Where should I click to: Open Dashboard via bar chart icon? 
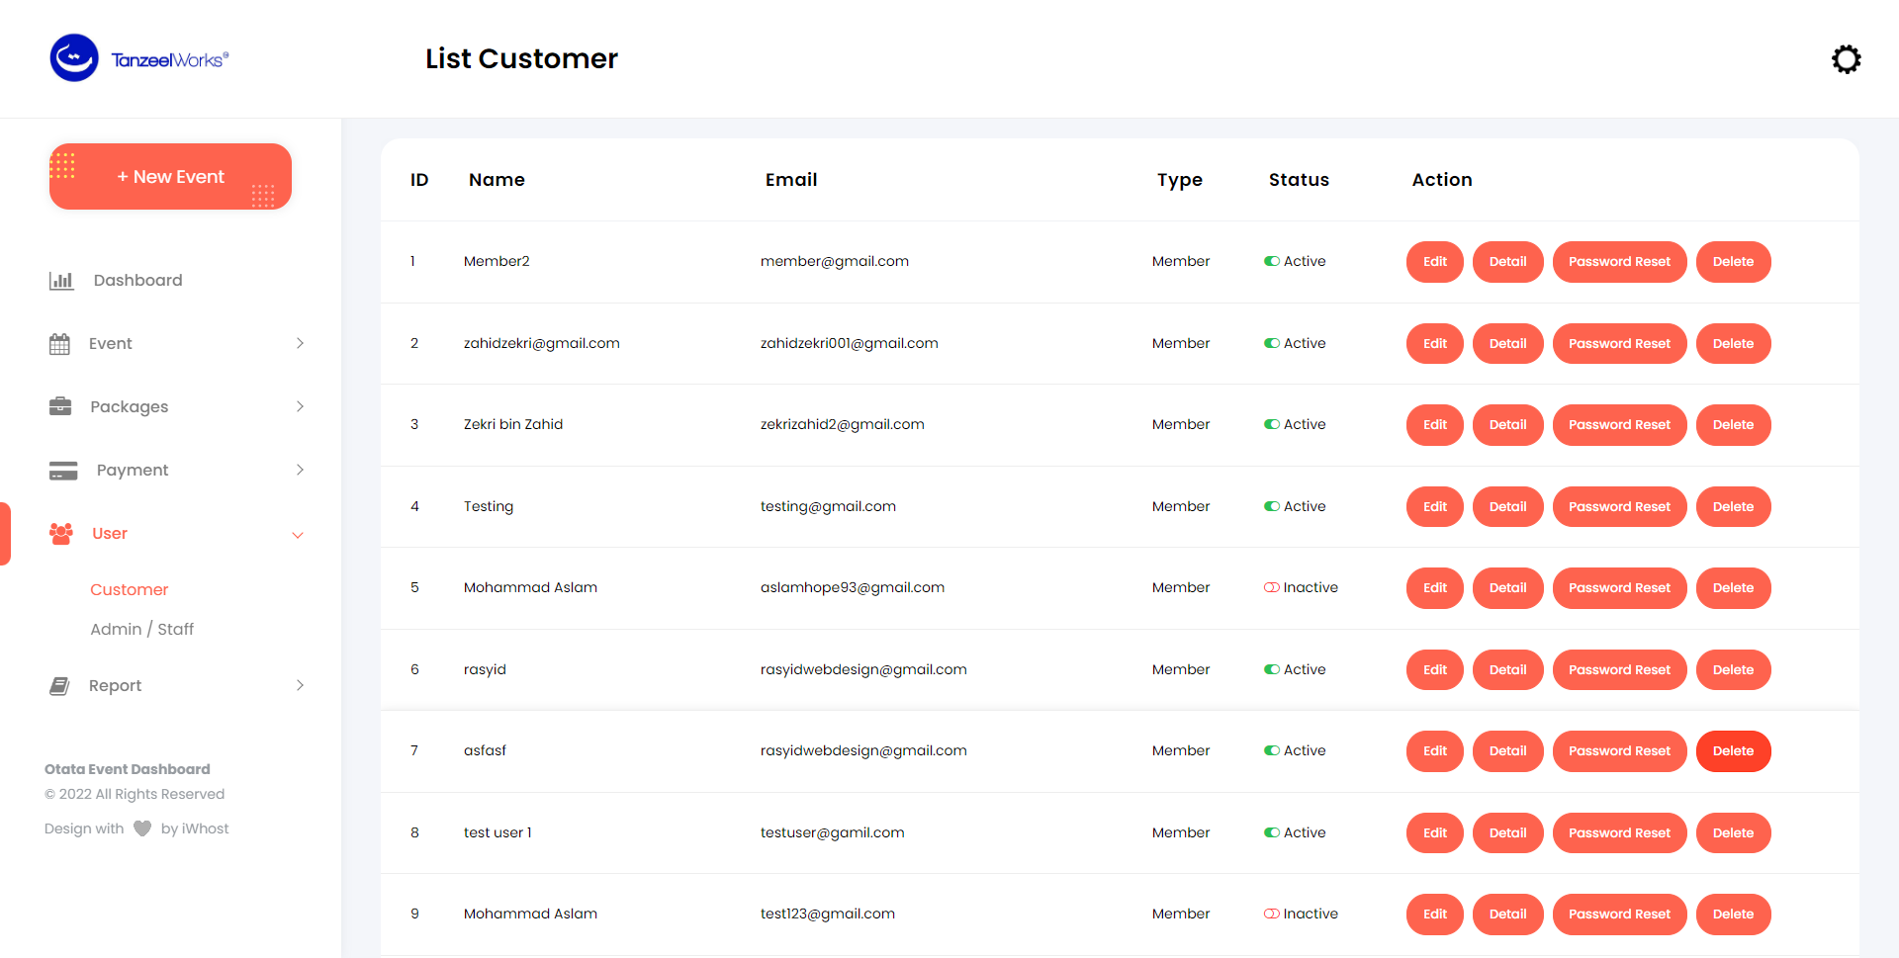[x=61, y=281]
